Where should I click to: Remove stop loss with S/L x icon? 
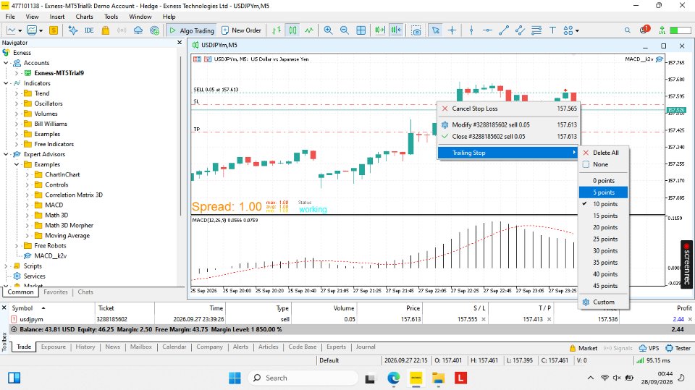484,319
